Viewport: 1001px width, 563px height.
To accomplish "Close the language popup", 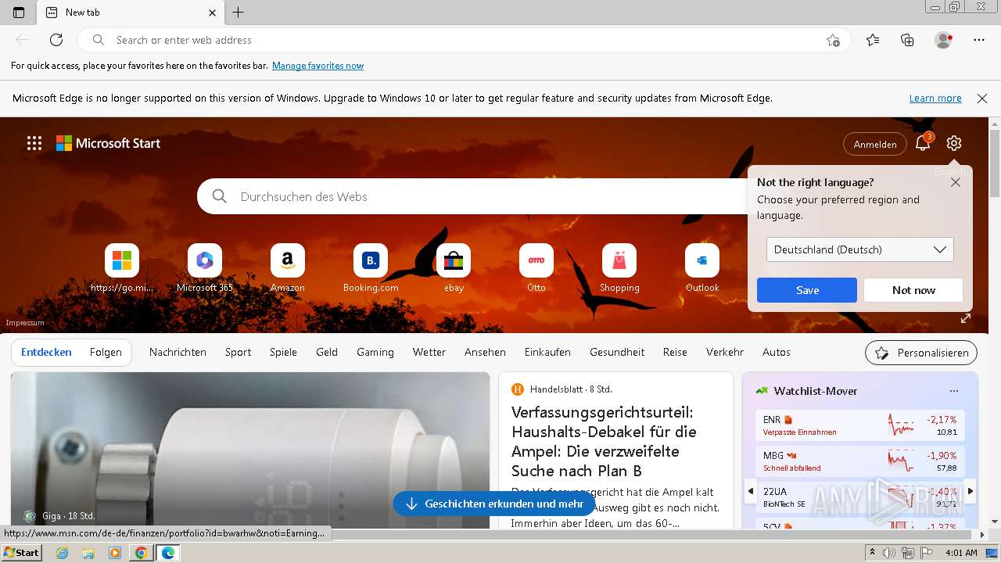I will pos(956,182).
